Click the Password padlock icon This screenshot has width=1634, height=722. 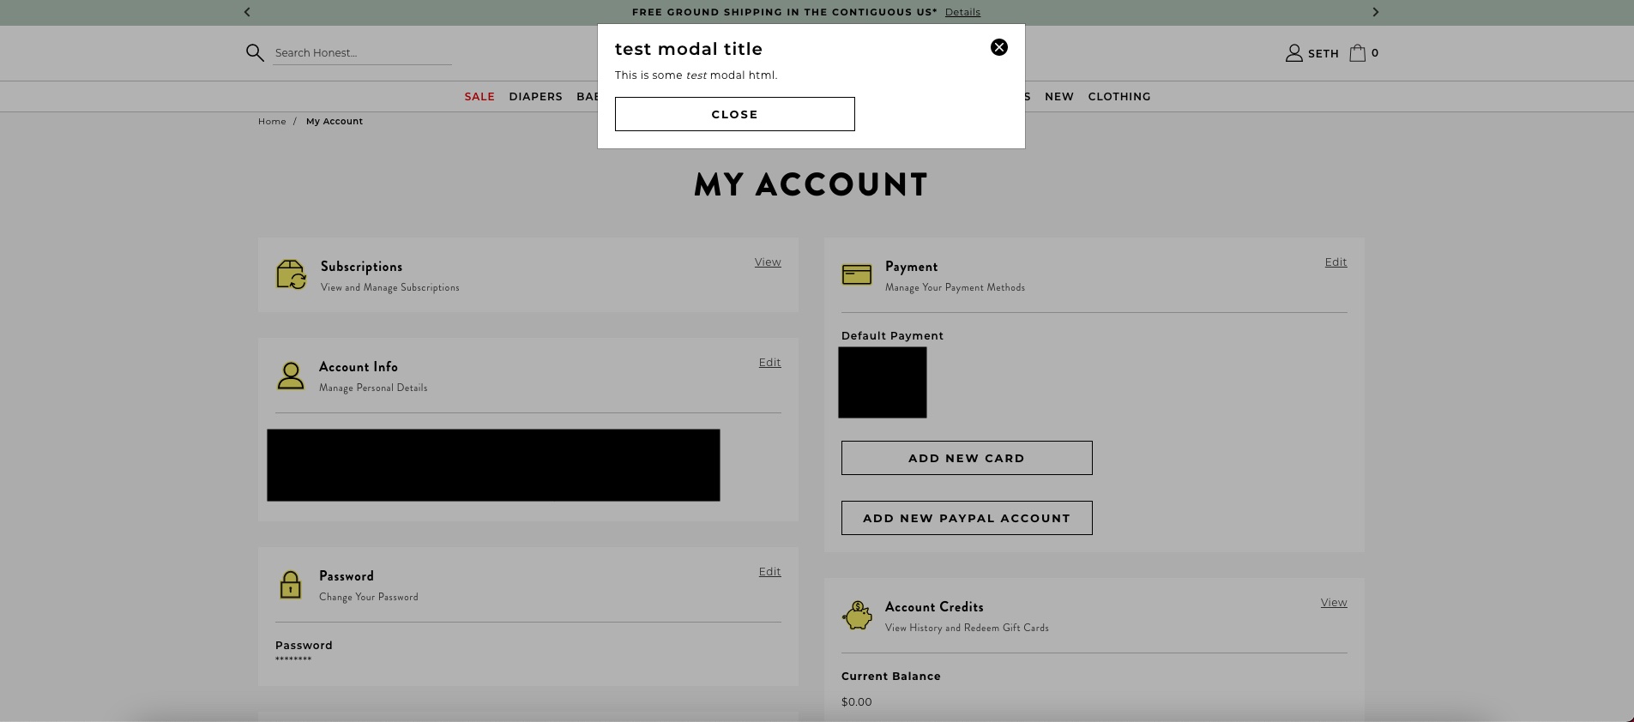291,585
